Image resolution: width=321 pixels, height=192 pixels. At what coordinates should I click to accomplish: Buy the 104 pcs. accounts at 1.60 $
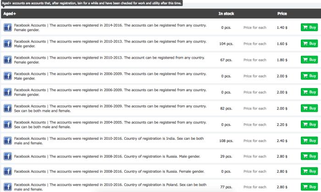309,44
